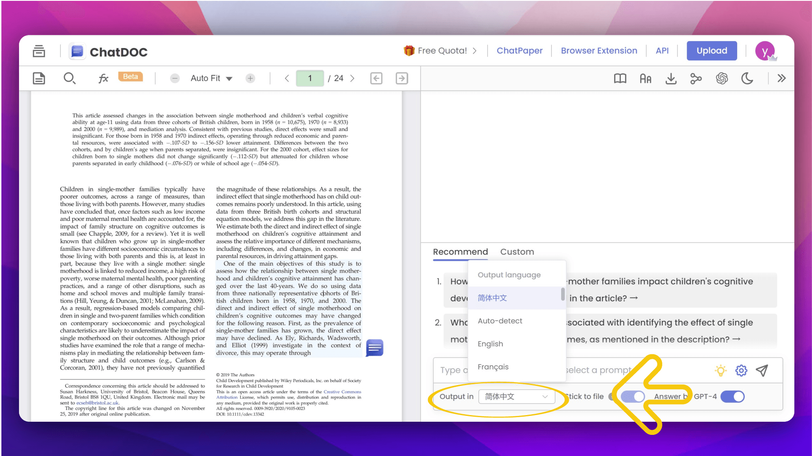Click the dropdown list scrollbar
This screenshot has width=812, height=456.
point(563,294)
